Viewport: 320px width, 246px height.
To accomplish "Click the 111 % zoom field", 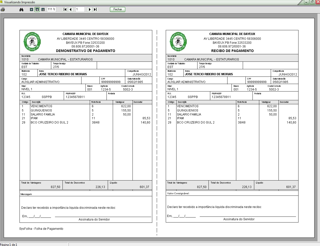I will click(51, 9).
